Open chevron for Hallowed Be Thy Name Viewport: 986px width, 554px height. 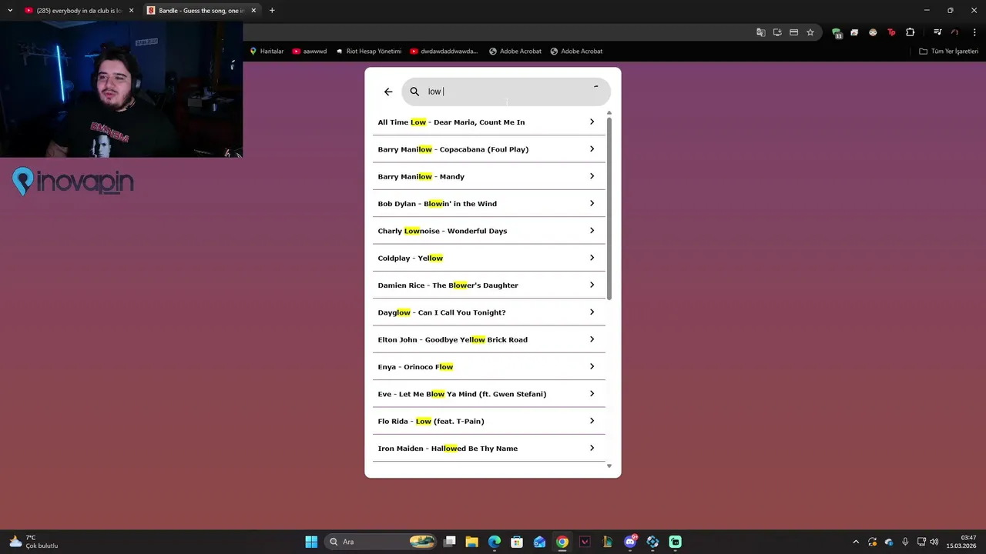pyautogui.click(x=592, y=448)
